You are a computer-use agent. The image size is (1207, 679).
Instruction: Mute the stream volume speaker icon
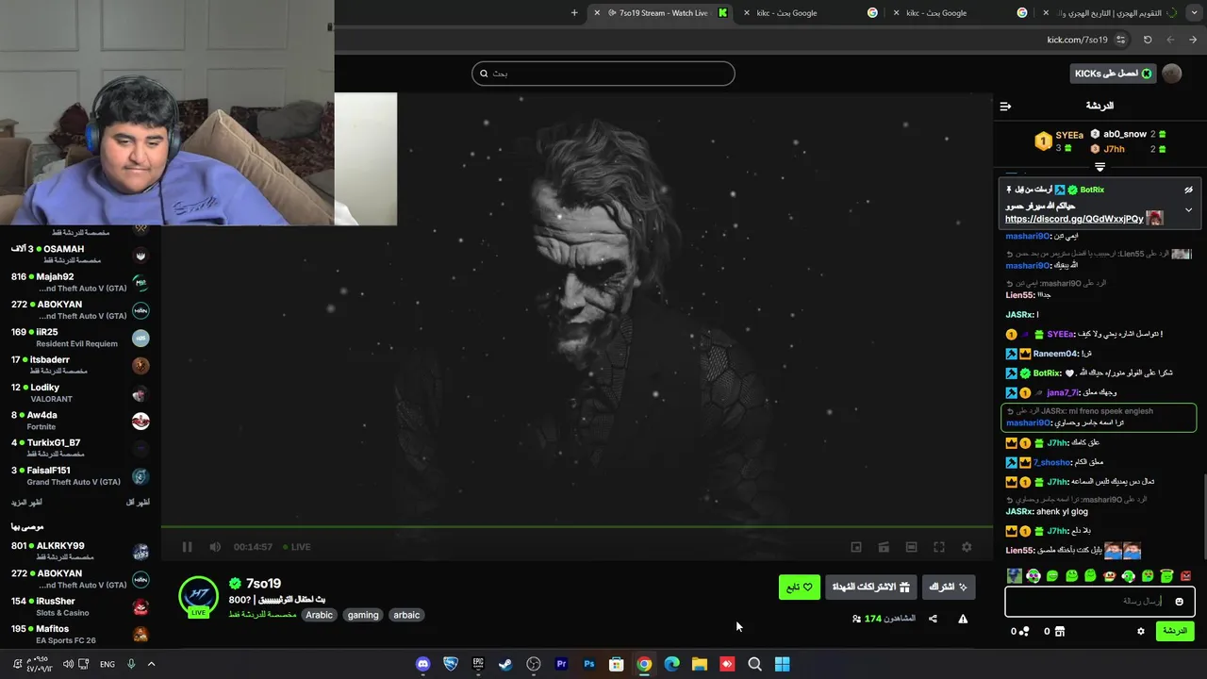[215, 547]
